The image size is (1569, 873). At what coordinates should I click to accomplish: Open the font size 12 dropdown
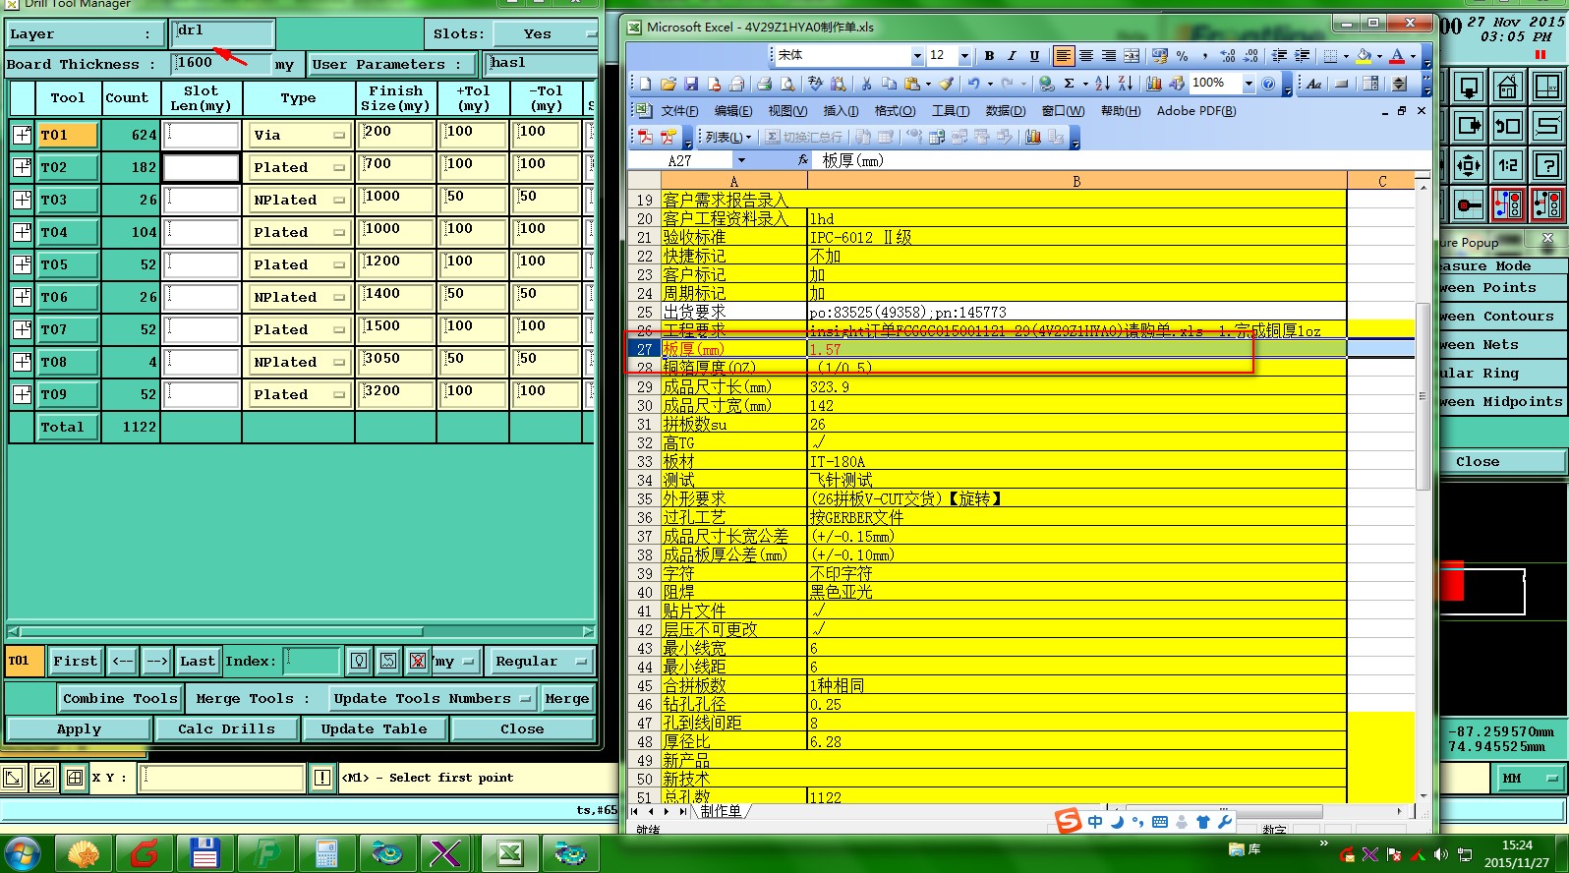click(964, 56)
